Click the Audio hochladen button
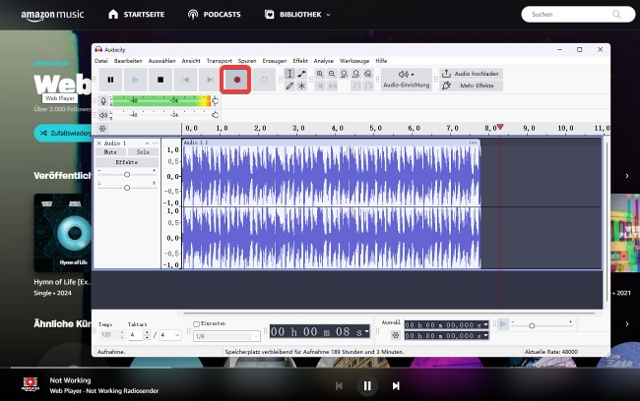Image resolution: width=640 pixels, height=401 pixels. tap(471, 74)
